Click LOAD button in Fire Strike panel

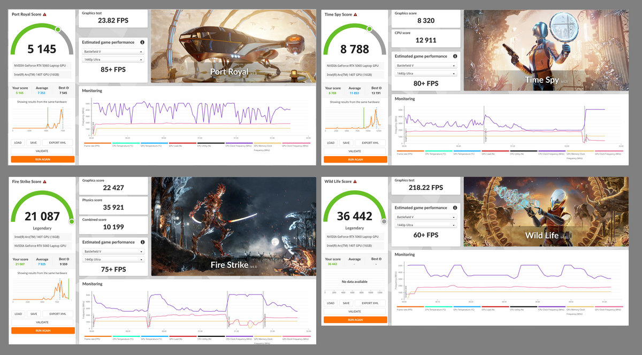tap(18, 314)
